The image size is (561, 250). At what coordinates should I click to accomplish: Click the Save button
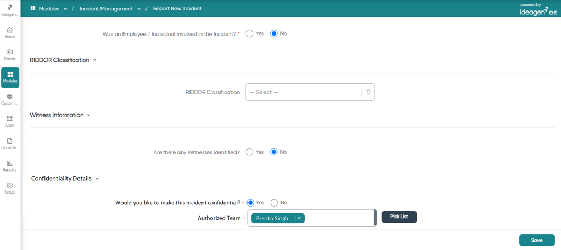pyautogui.click(x=537, y=241)
